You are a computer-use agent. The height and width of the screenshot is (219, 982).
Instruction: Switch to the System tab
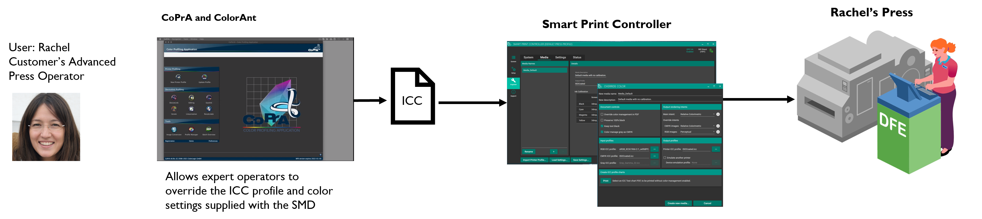pyautogui.click(x=528, y=57)
